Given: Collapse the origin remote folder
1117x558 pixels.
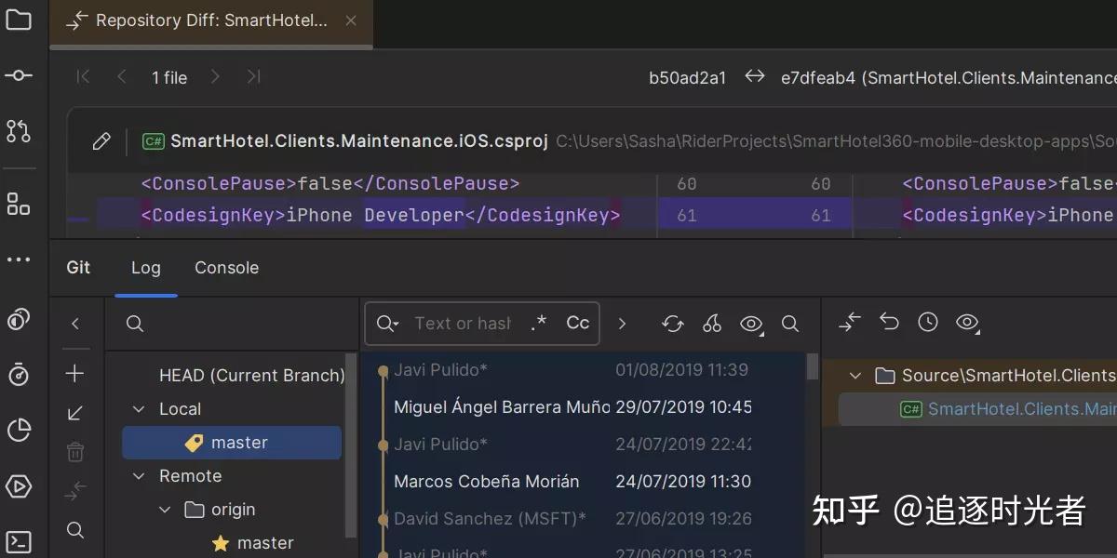Looking at the screenshot, I should (x=165, y=509).
